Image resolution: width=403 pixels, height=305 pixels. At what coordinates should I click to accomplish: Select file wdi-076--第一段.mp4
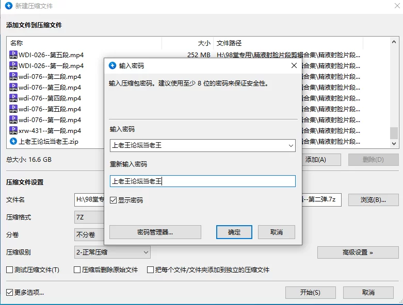pyautogui.click(x=50, y=120)
